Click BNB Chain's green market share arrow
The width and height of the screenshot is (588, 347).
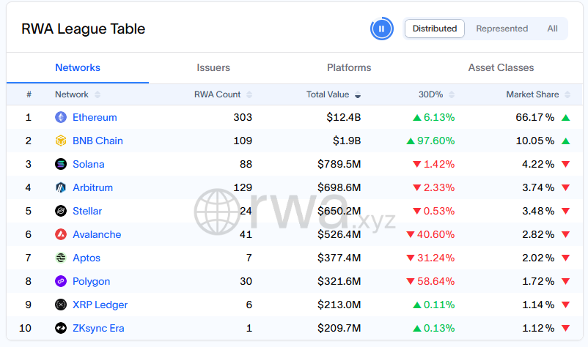(x=566, y=141)
